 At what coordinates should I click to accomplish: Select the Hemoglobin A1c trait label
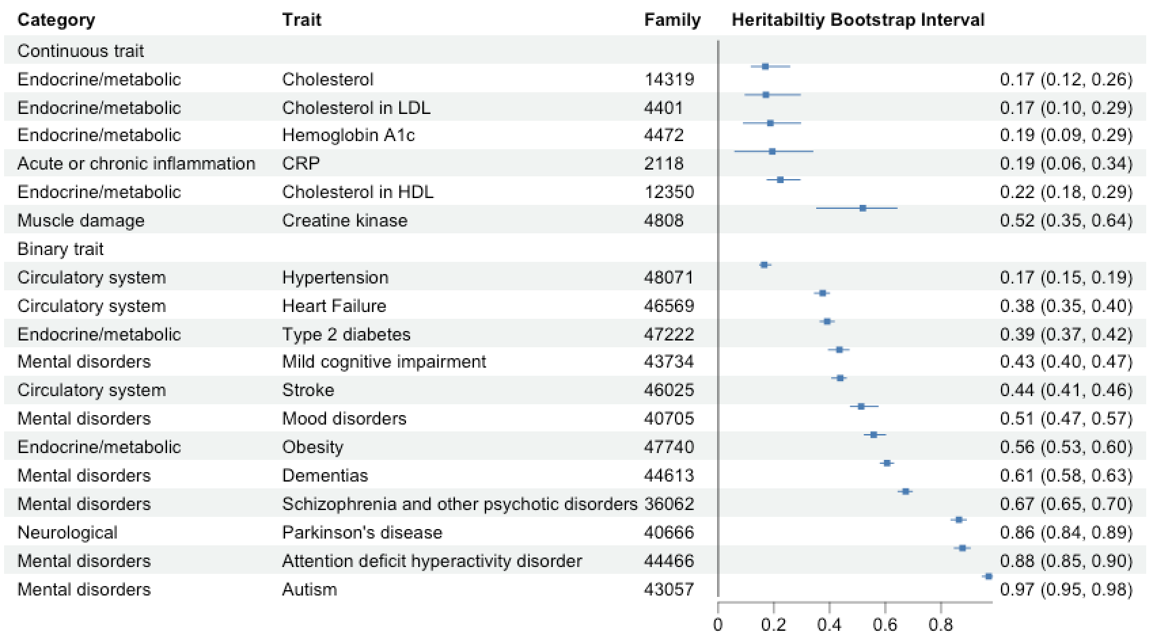click(x=348, y=135)
